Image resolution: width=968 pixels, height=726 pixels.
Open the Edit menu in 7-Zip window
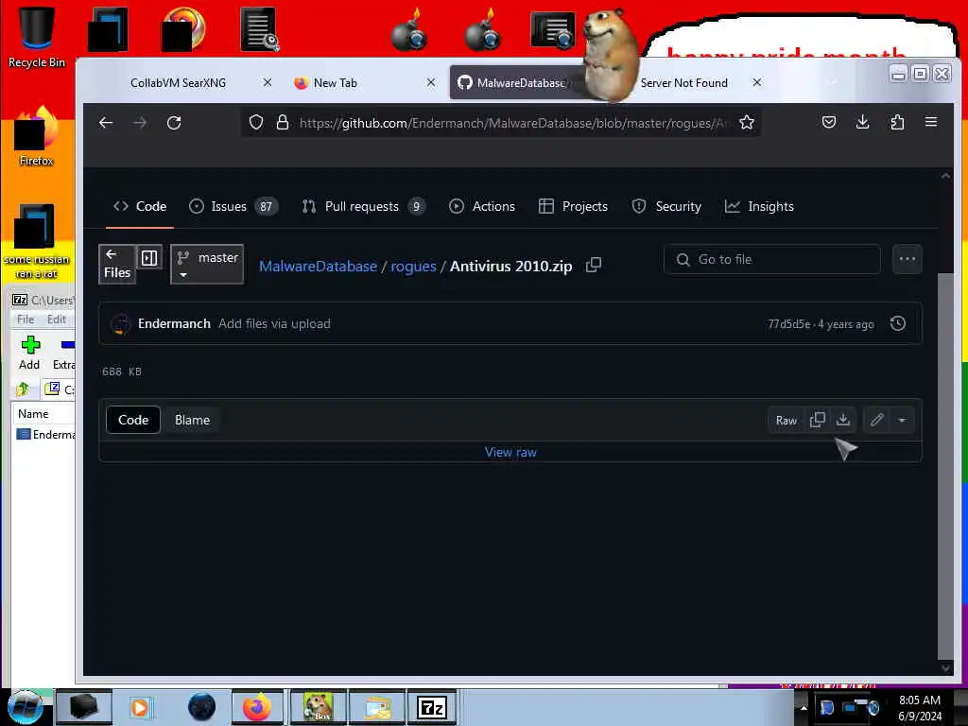pos(56,320)
